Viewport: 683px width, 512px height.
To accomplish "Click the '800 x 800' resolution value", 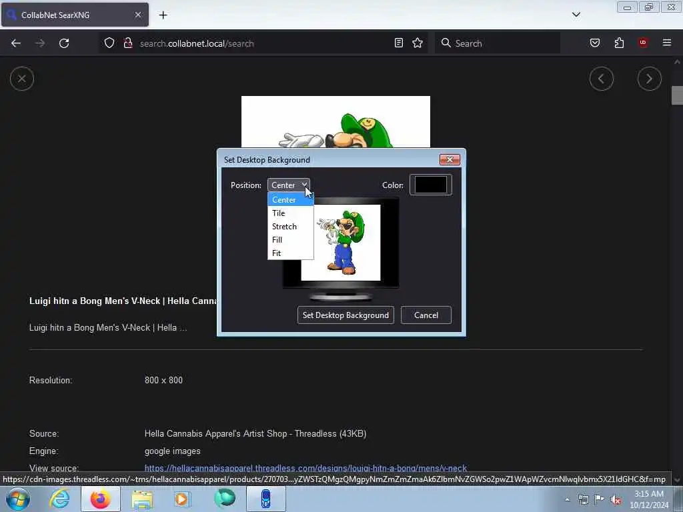I will (x=163, y=380).
